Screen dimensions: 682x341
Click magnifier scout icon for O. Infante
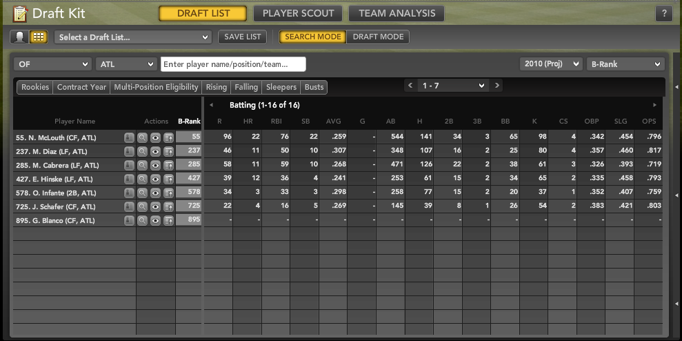coord(142,193)
